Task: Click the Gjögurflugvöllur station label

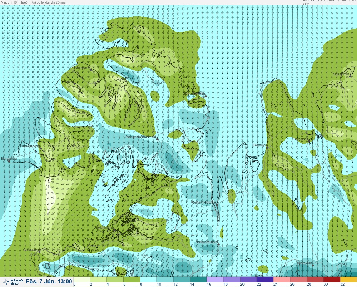Action: [194, 94]
